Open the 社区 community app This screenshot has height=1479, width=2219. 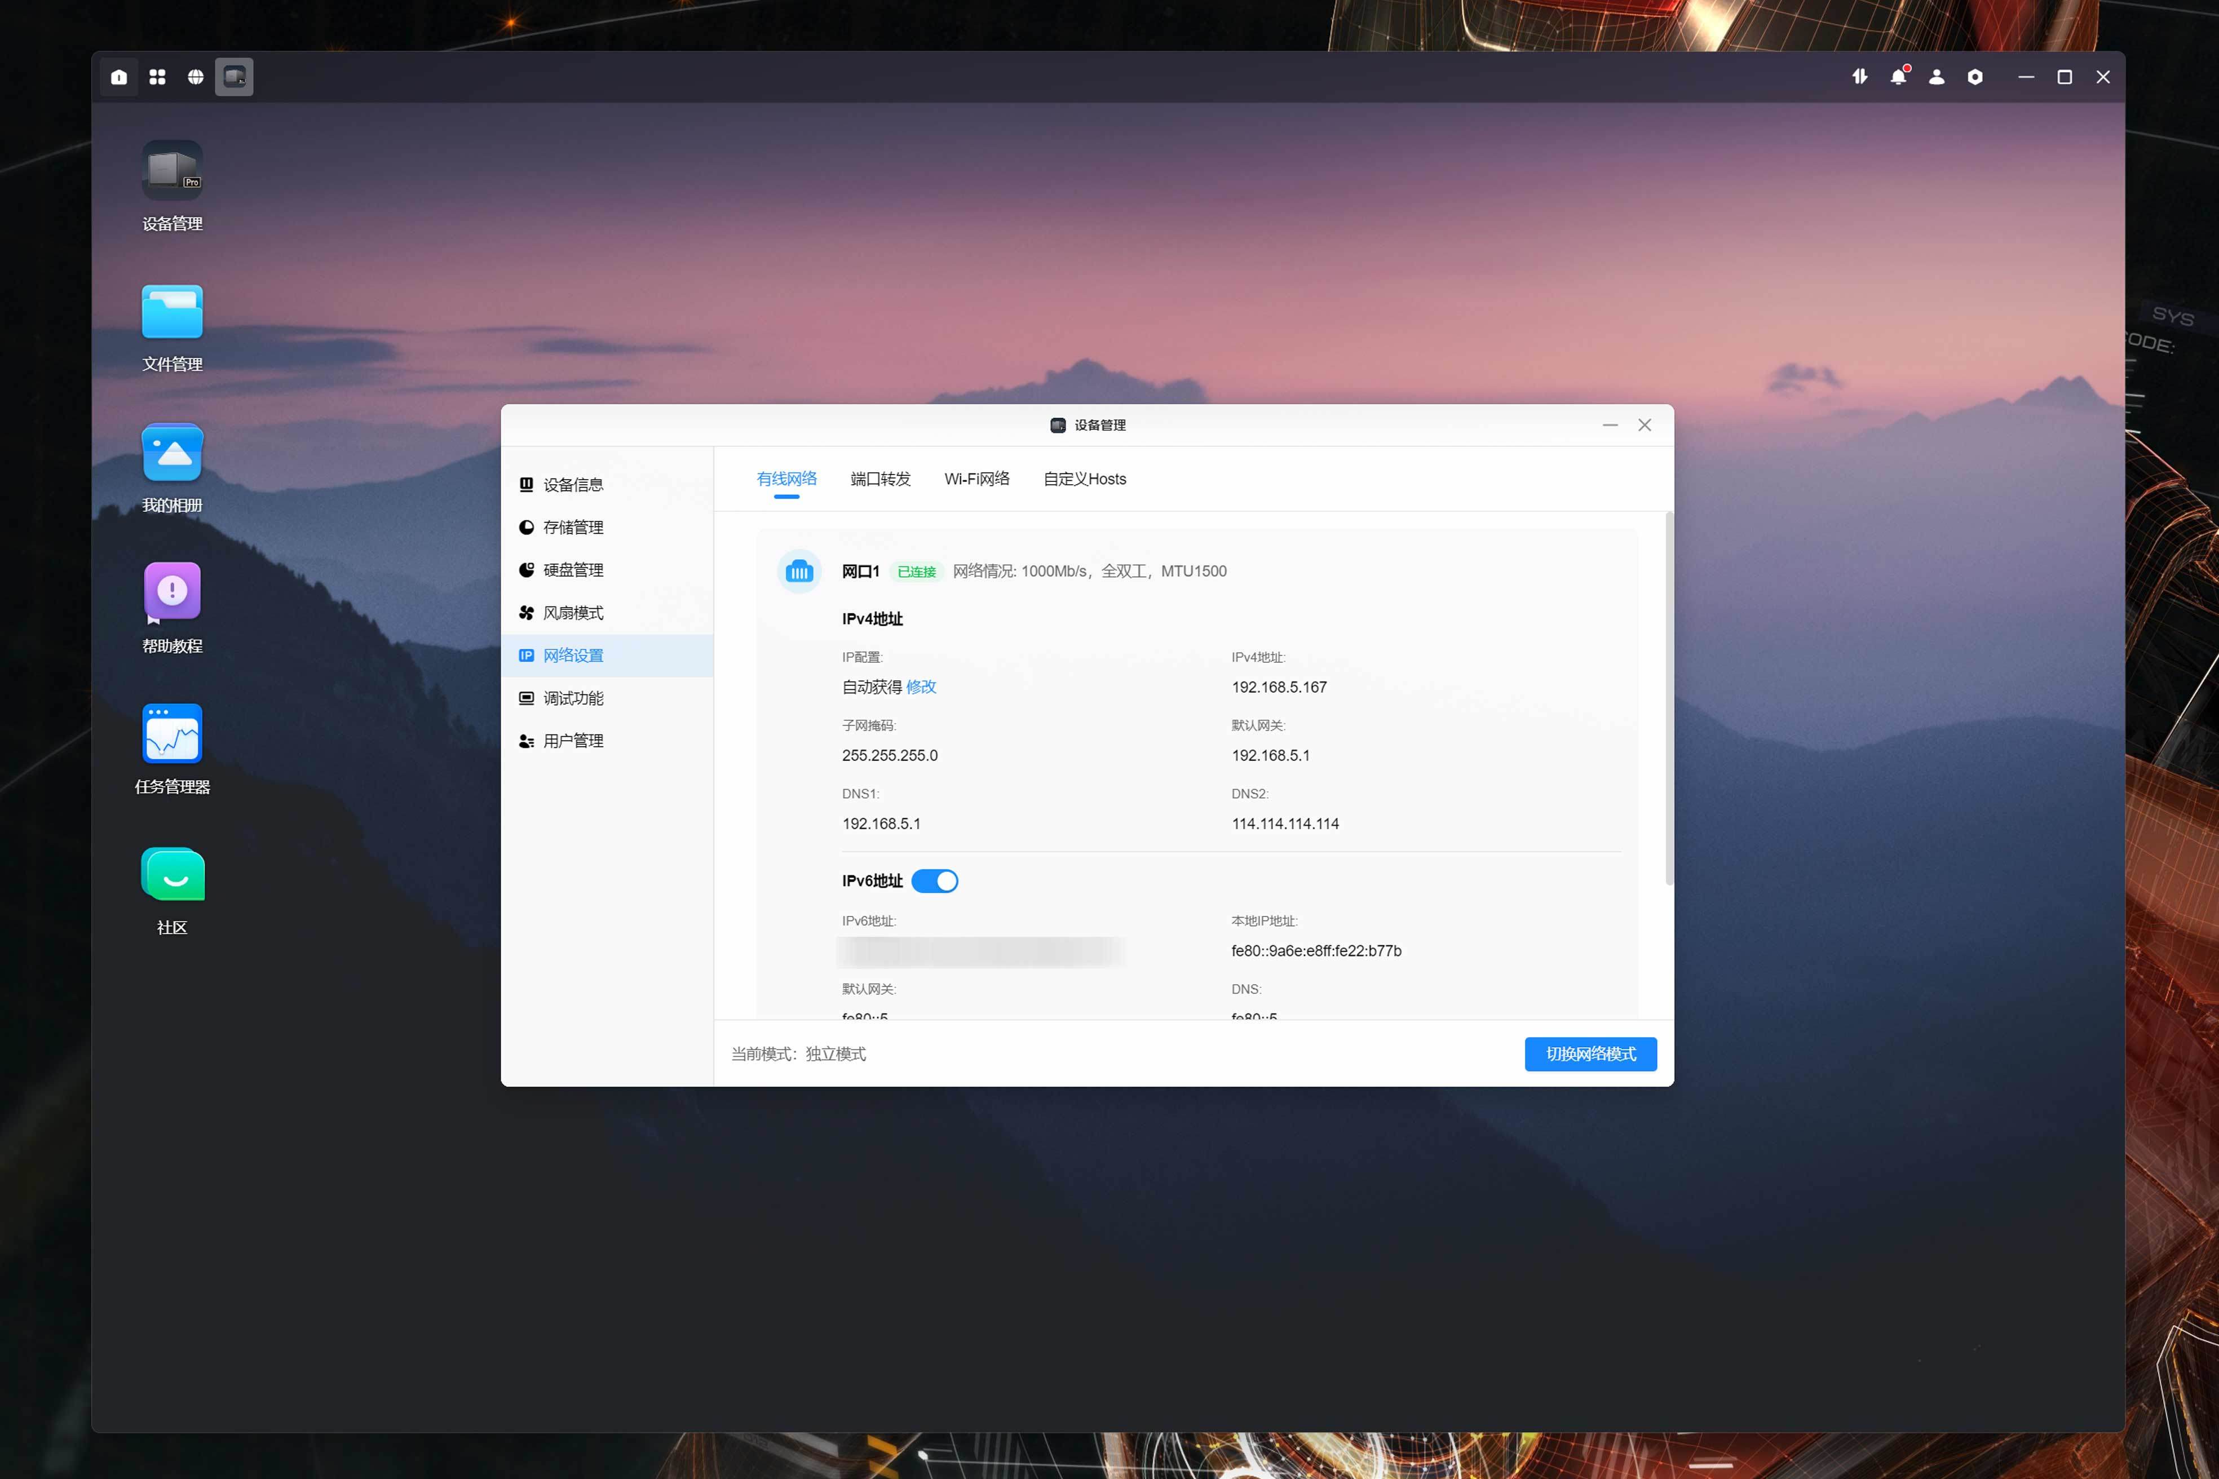[x=172, y=874]
